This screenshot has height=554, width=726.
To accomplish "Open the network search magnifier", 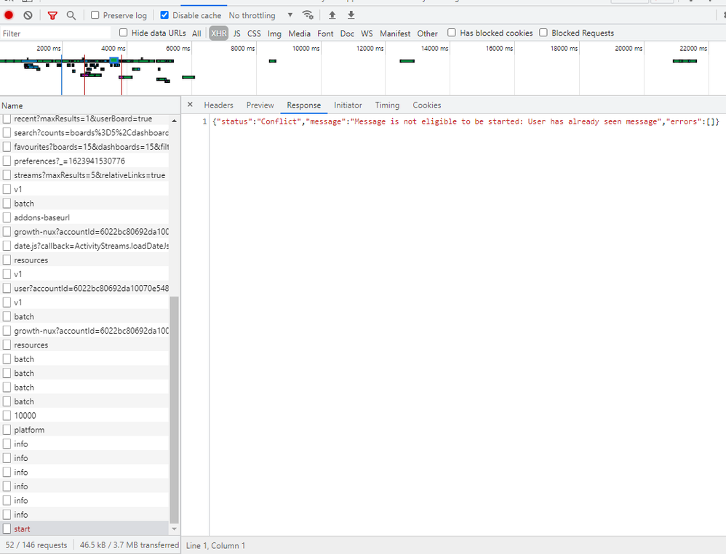I will coord(71,15).
